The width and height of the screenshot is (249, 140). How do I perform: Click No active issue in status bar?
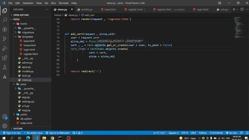tap(33, 133)
